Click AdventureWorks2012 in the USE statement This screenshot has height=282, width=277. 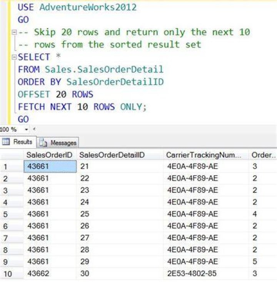(88, 7)
